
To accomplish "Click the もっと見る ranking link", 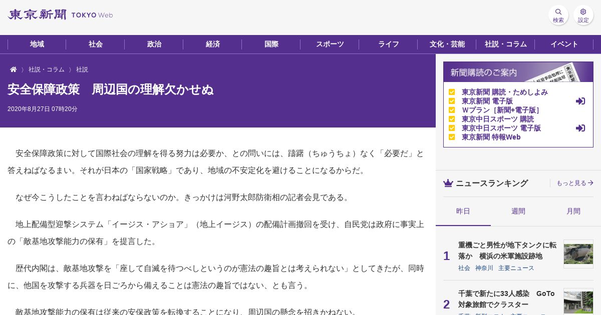I will [575, 183].
